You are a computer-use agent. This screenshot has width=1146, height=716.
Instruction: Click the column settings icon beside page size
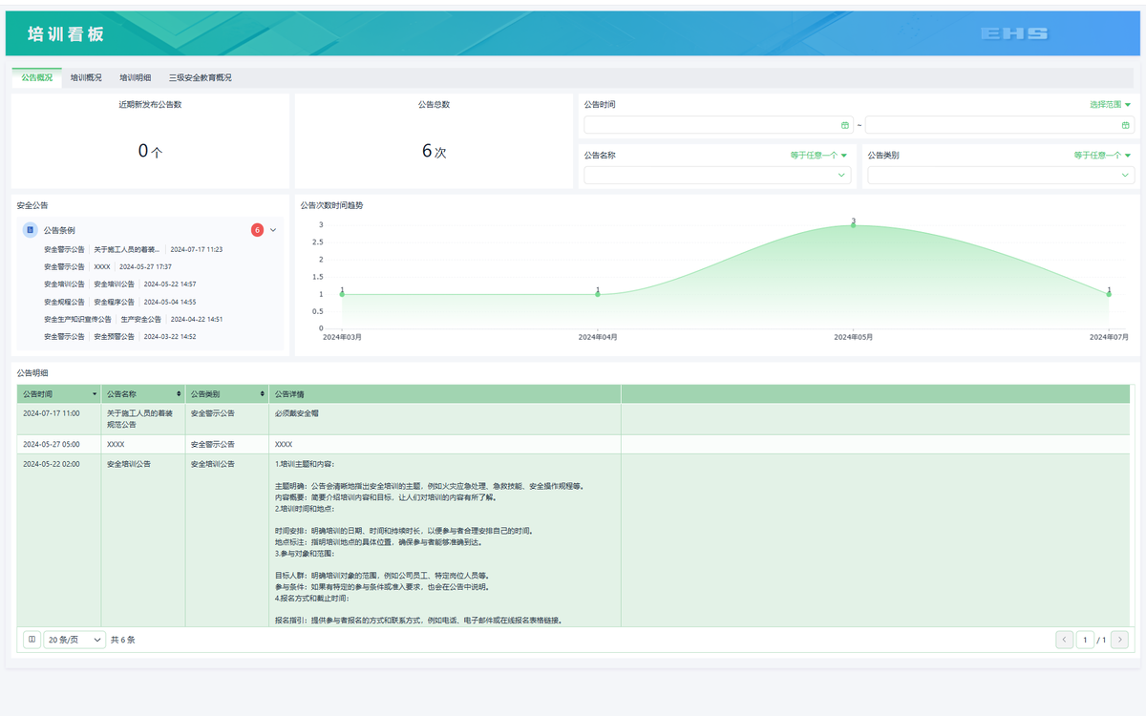click(32, 640)
